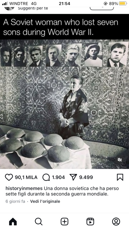This screenshot has height=230, width=129.
Task: Open the suggested account avatar at top
Action: pyautogui.click(x=9, y=8)
